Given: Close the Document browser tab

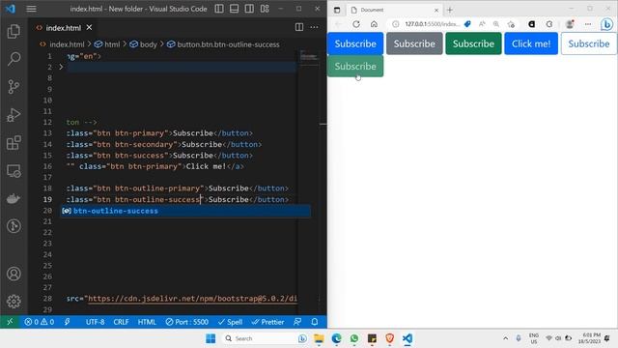Looking at the screenshot, I should click(x=436, y=10).
